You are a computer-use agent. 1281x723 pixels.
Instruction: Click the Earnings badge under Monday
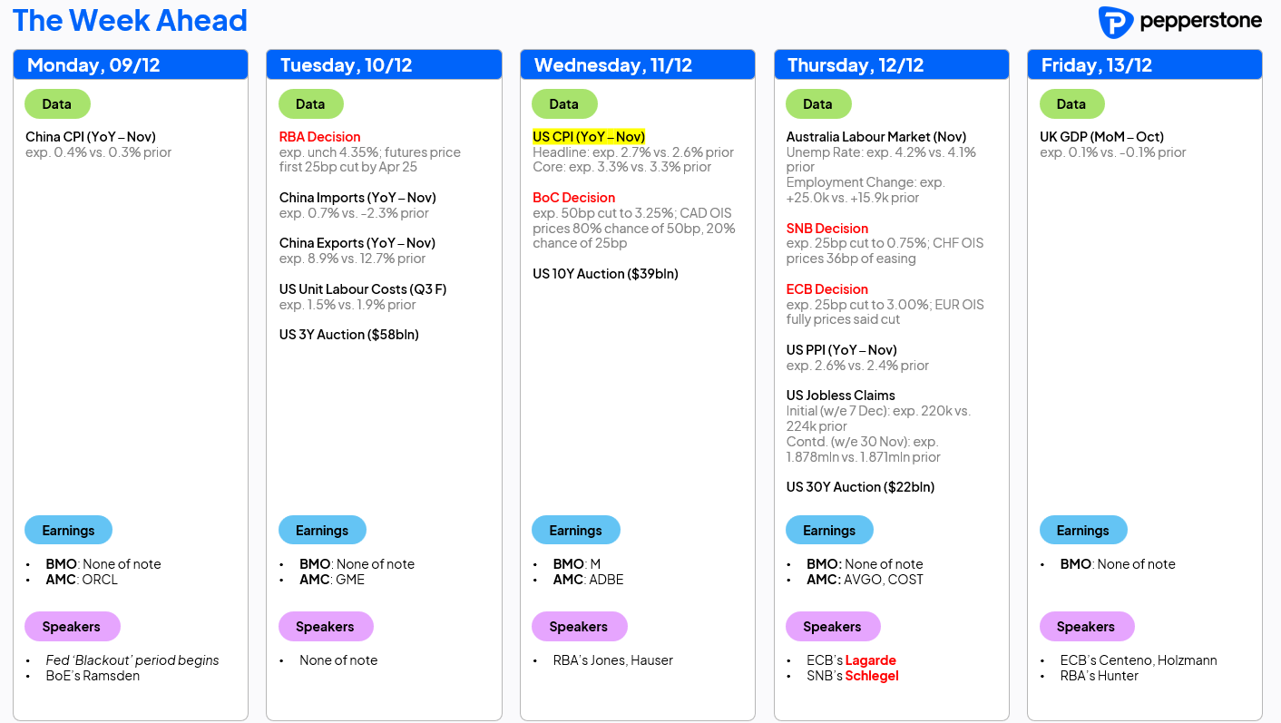click(x=68, y=531)
